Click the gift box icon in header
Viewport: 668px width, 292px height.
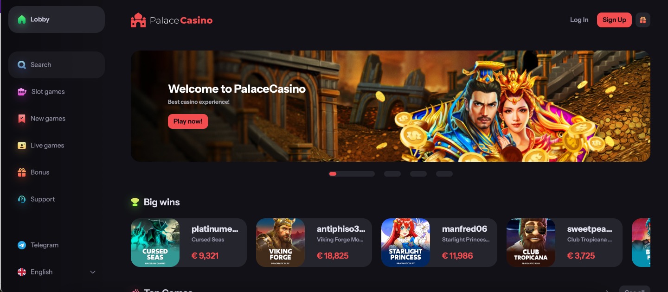click(x=642, y=20)
